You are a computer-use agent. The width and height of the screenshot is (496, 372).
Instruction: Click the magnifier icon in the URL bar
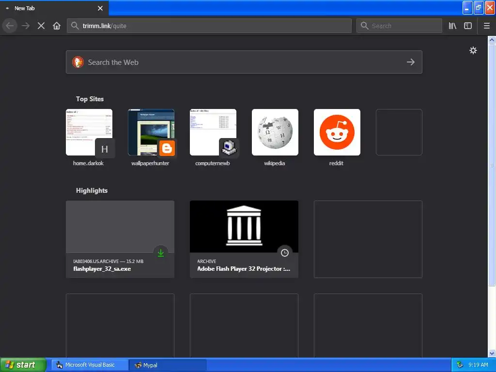pos(75,26)
